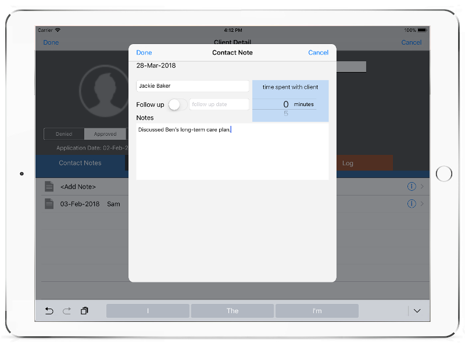Open info for the Add Note row

pyautogui.click(x=412, y=186)
